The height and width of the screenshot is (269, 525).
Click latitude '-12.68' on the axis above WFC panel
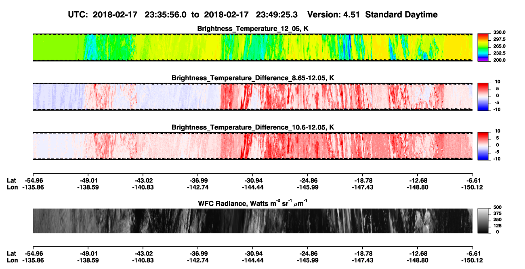(418, 181)
